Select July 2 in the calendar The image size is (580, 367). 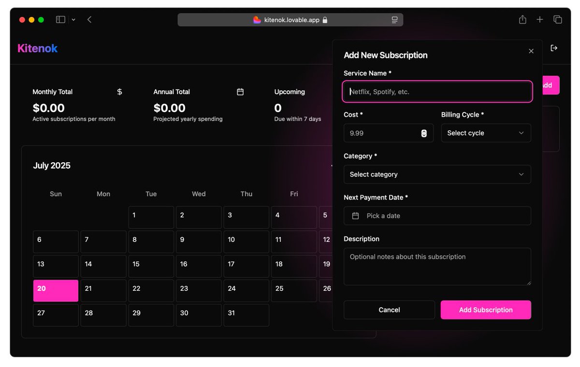199,217
